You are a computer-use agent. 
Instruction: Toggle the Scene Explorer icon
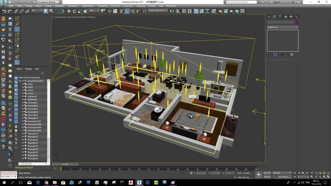click(184, 11)
